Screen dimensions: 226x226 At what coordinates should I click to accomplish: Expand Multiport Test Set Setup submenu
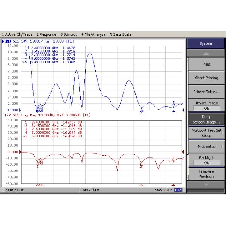(206, 133)
